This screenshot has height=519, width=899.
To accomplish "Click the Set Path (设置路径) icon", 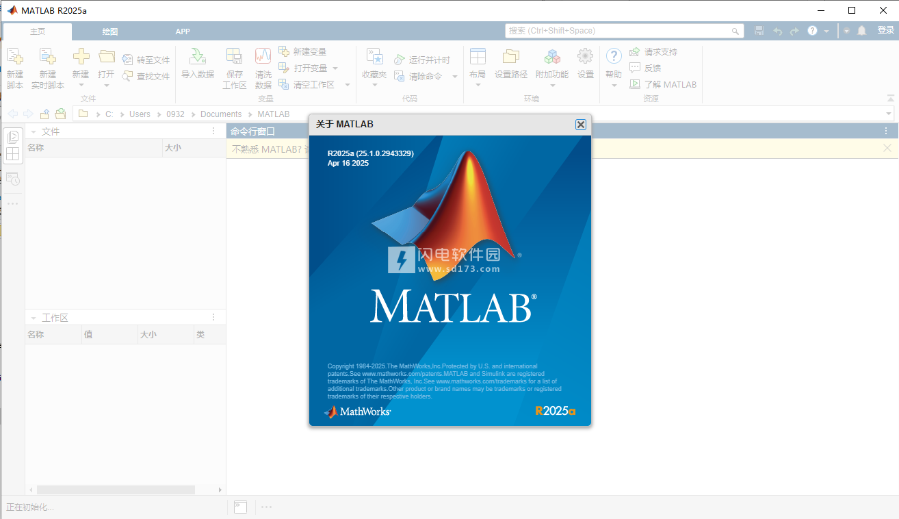I will [511, 56].
